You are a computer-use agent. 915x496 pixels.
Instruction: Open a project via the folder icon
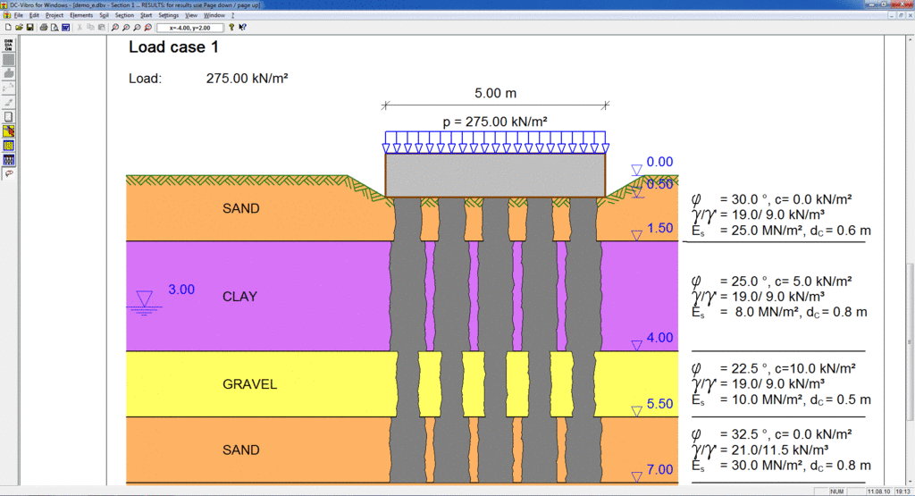[x=20, y=28]
